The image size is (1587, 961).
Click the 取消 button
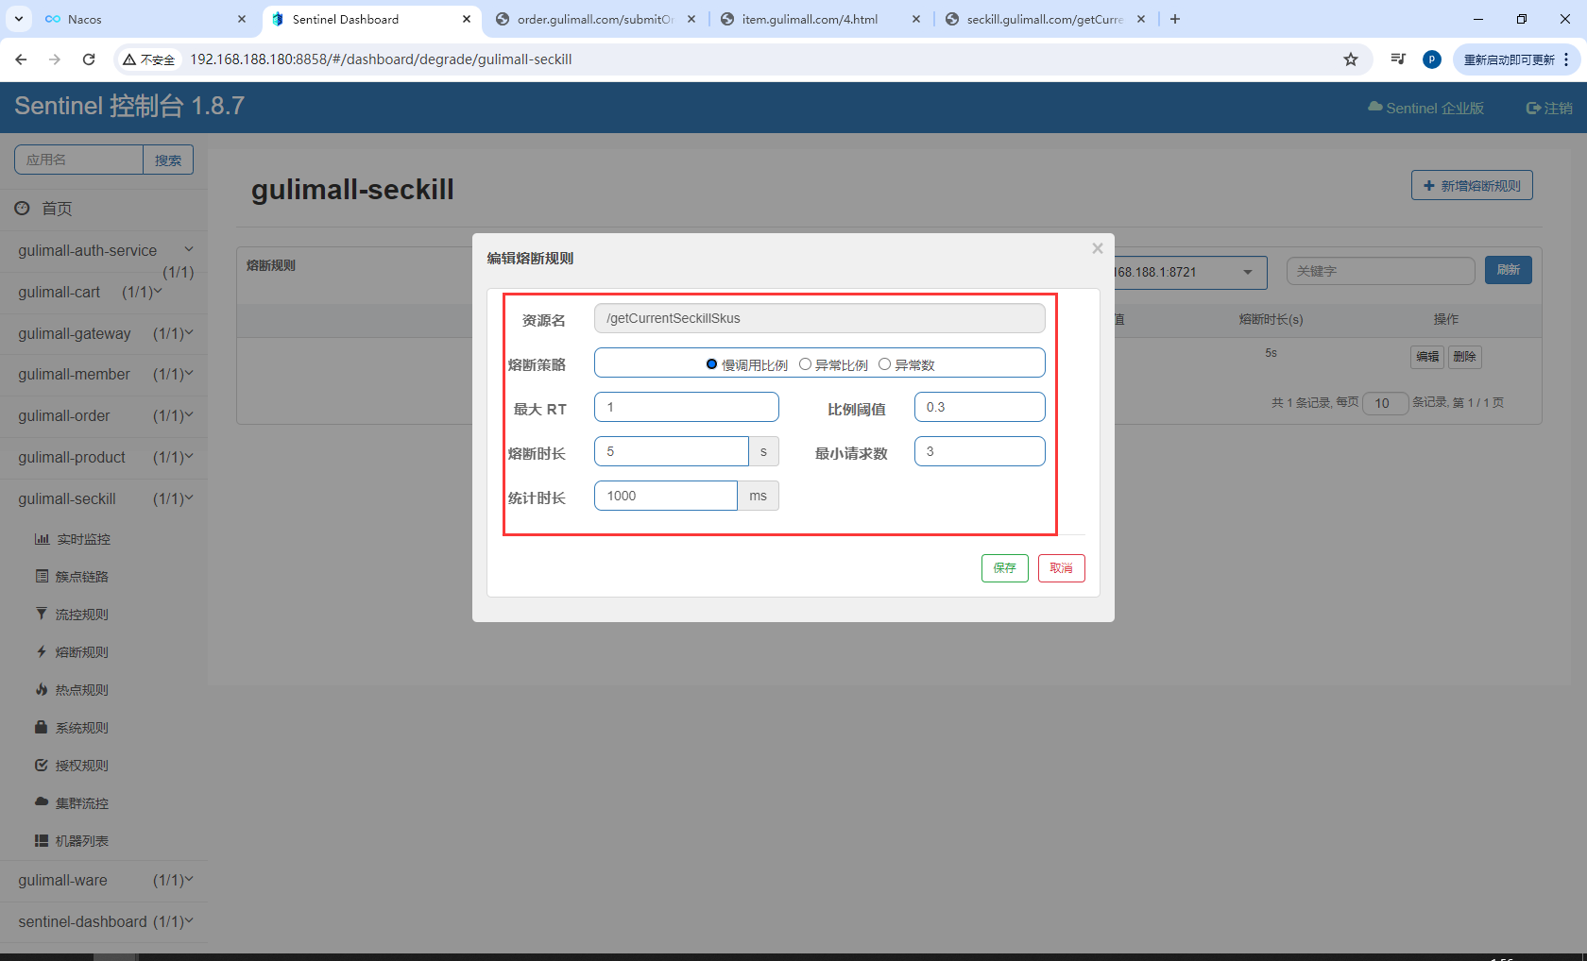click(x=1061, y=567)
